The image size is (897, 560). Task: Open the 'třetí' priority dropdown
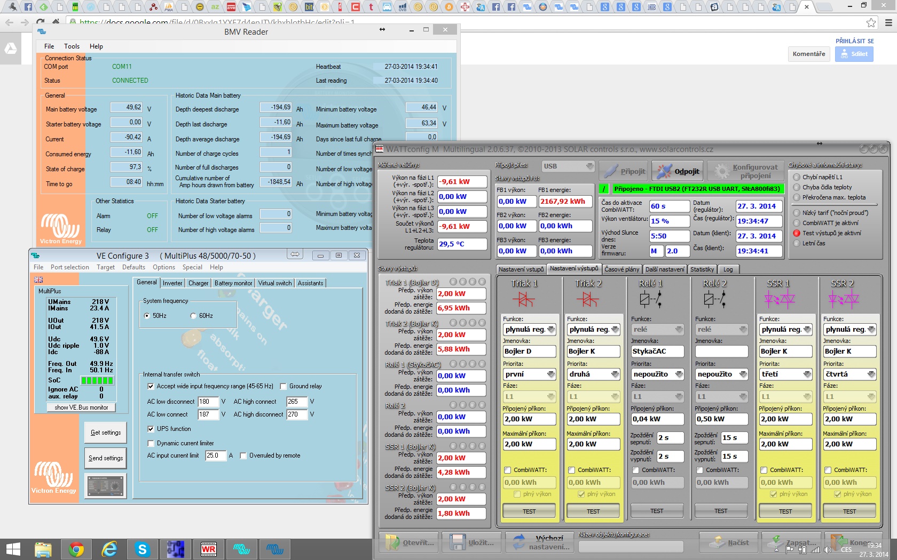click(786, 374)
